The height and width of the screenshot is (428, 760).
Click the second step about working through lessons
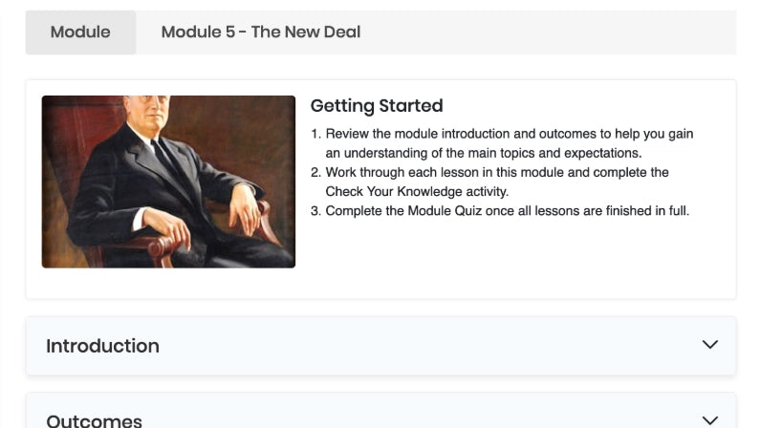coord(496,173)
